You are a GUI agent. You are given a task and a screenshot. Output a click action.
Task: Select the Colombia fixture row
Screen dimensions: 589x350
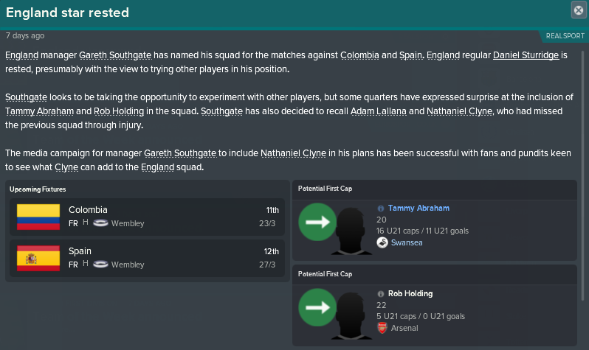148,217
